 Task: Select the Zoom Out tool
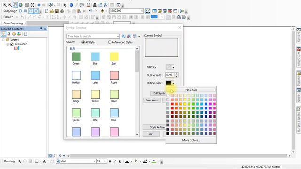pos(10,5)
